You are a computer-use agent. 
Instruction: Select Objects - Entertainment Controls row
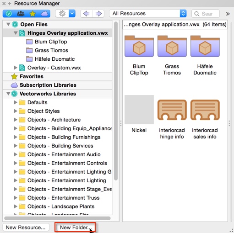[x=57, y=163]
